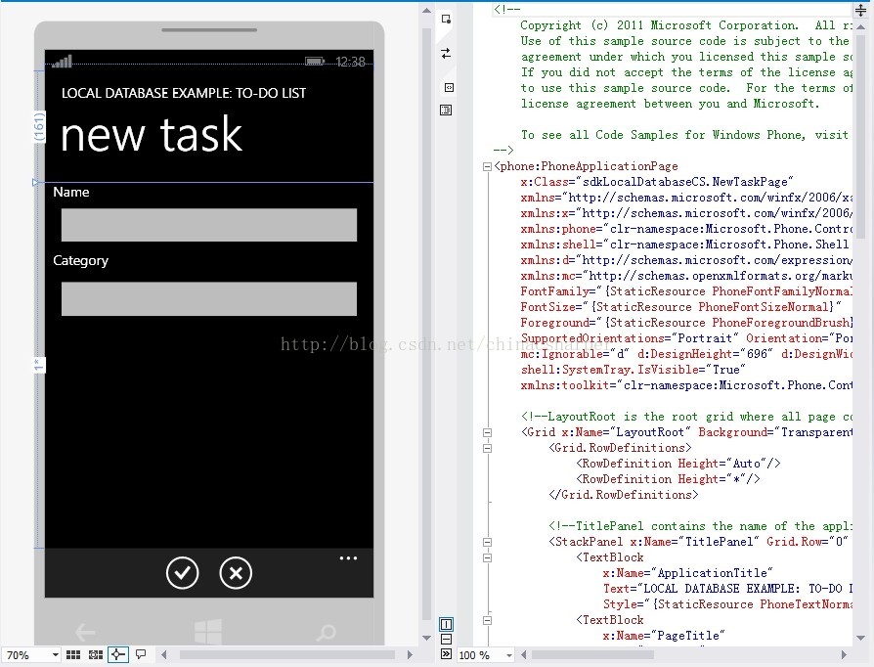Click x:Name="ApplicationTitle" code line
The image size is (874, 667).
pos(688,573)
